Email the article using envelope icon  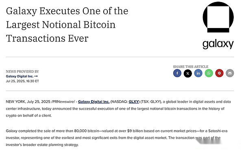coord(230,73)
